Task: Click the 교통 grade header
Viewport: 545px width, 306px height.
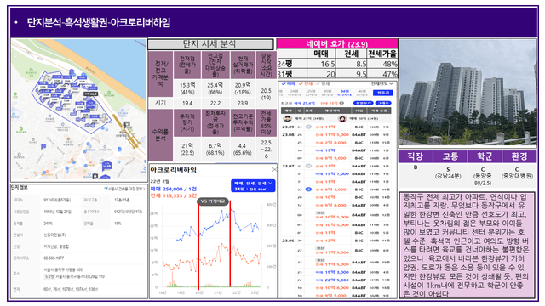Action: click(450, 156)
